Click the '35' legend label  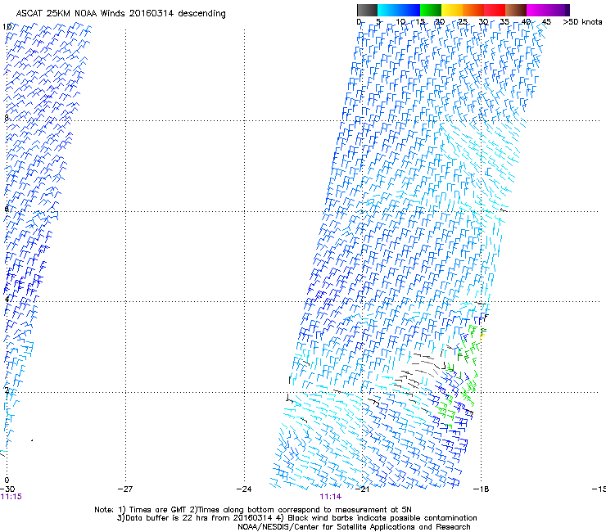pos(504,21)
